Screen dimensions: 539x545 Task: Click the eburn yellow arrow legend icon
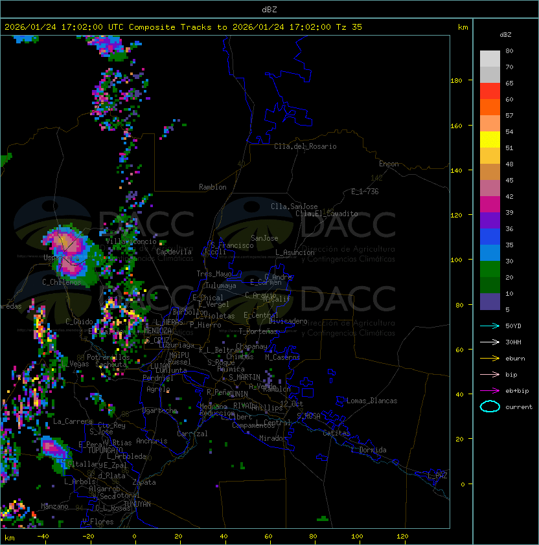490,358
